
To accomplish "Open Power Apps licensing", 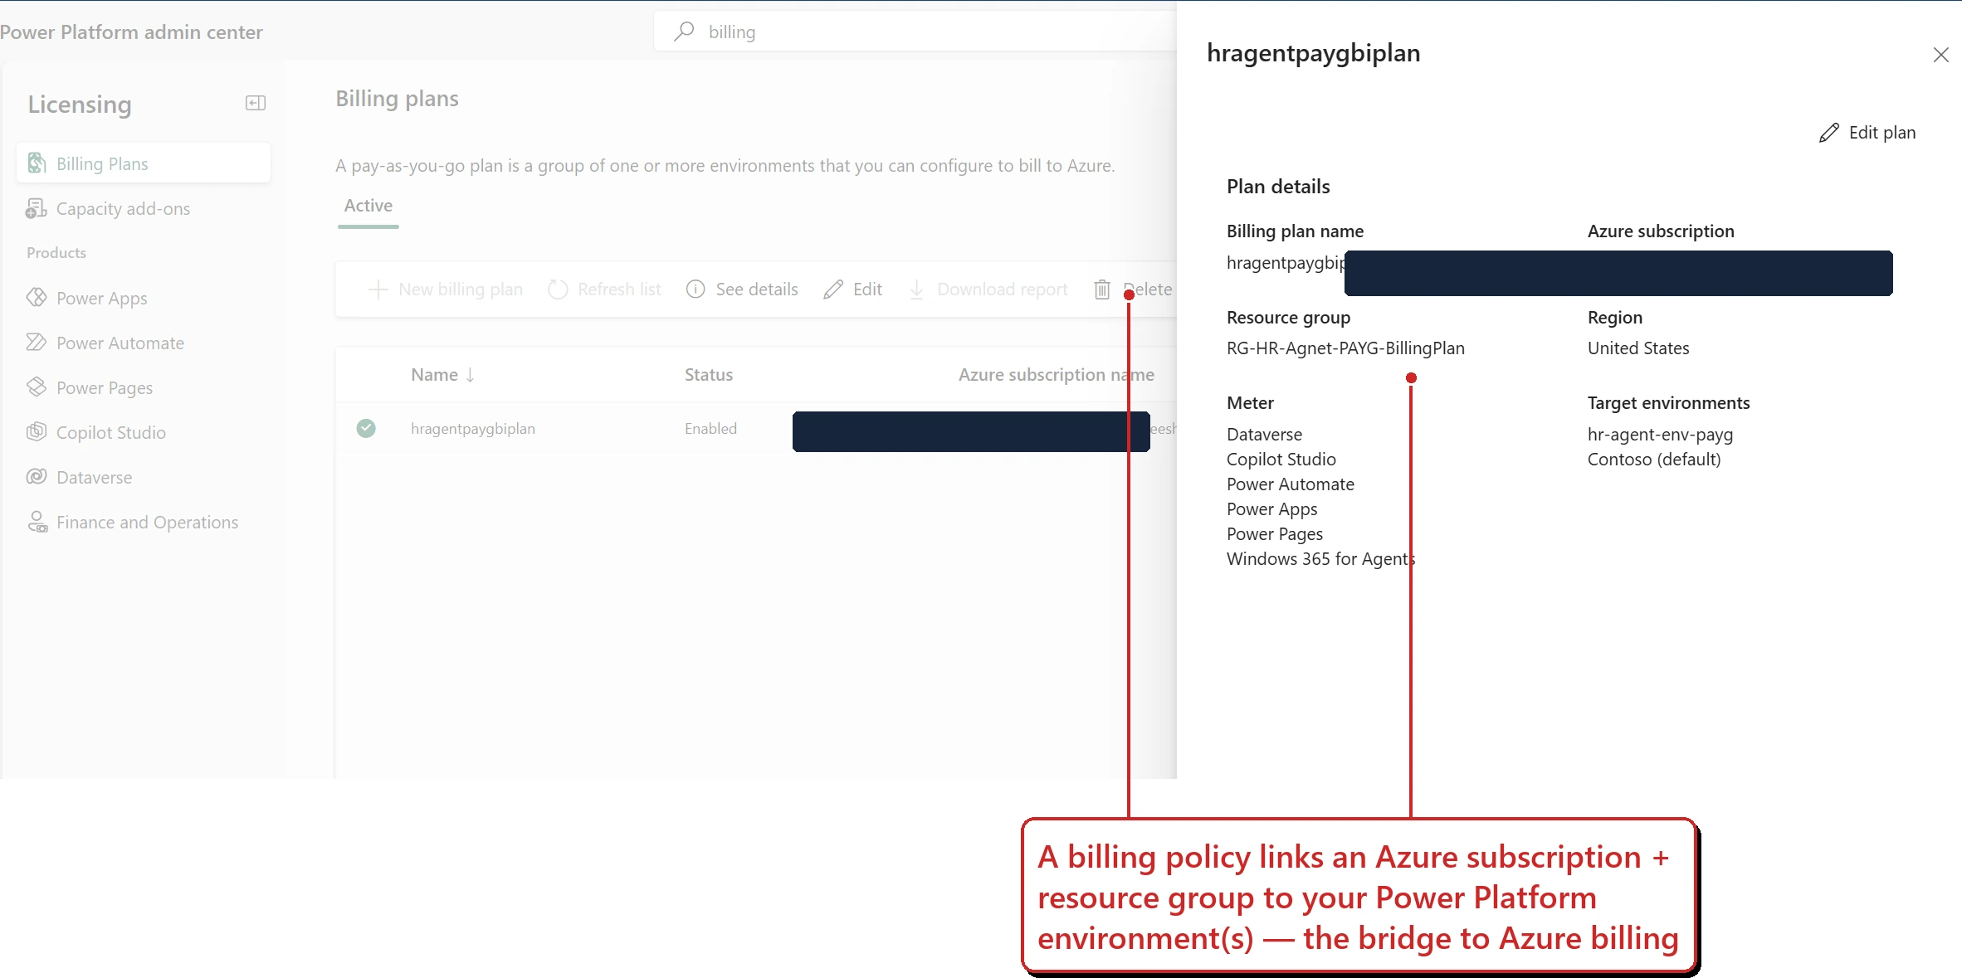I will (101, 298).
